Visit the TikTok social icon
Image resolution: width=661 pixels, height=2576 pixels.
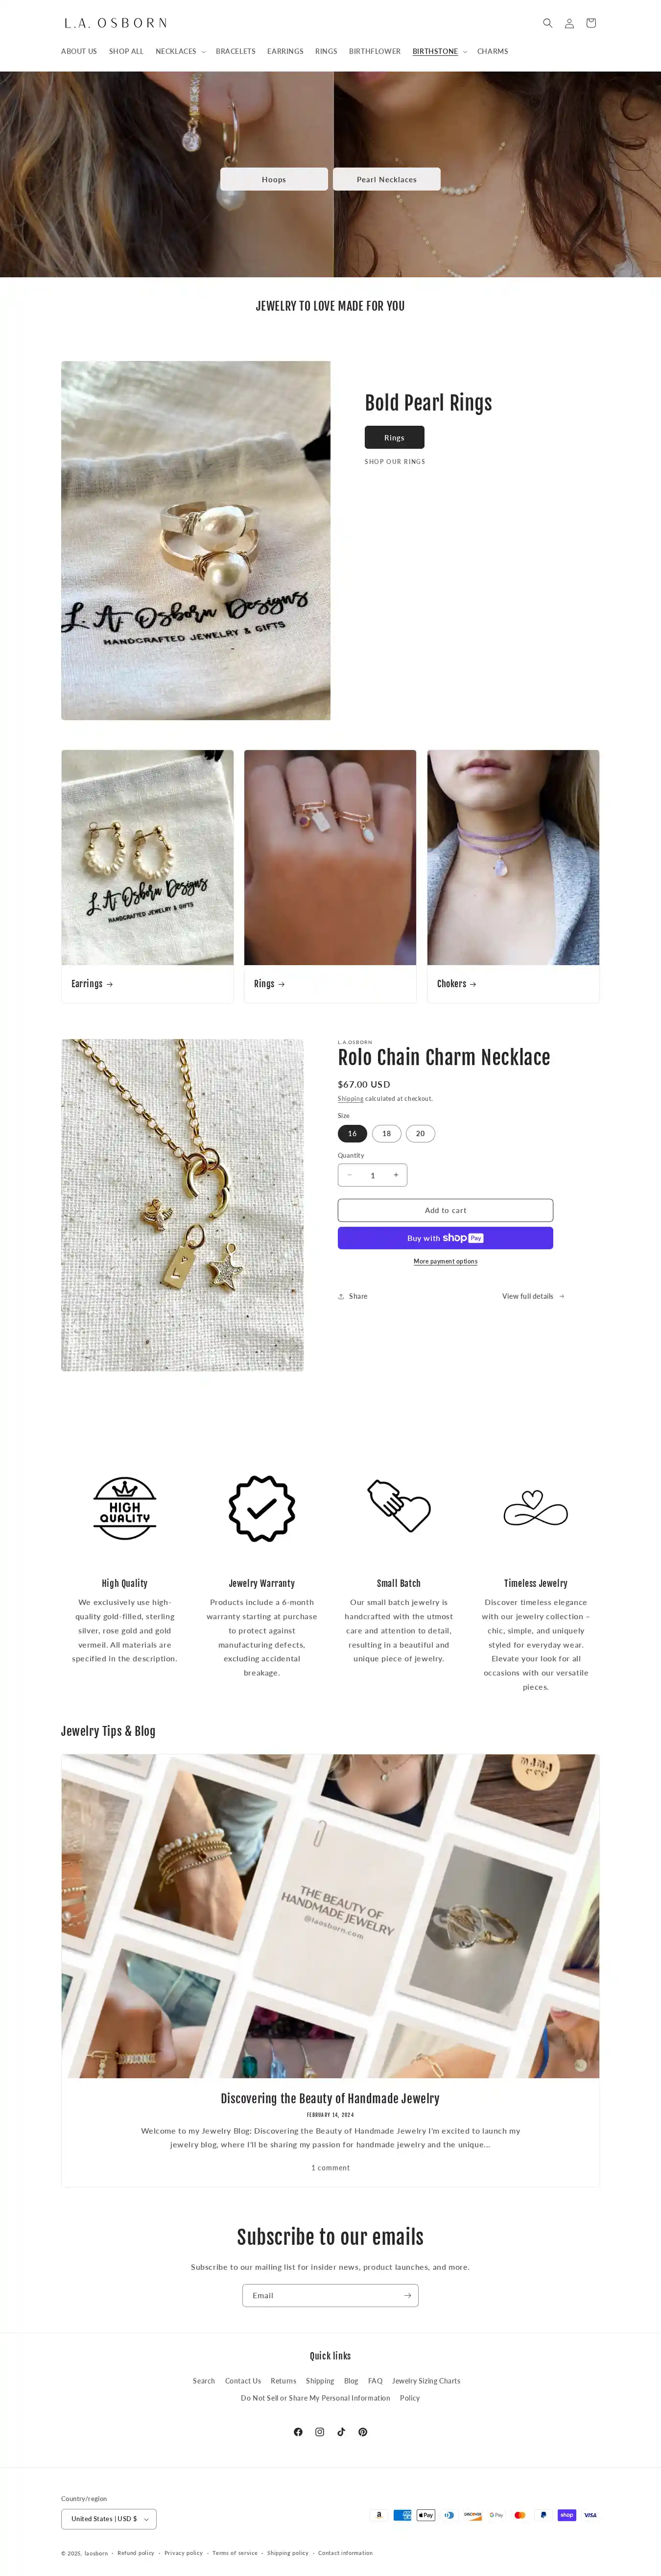pyautogui.click(x=341, y=2432)
